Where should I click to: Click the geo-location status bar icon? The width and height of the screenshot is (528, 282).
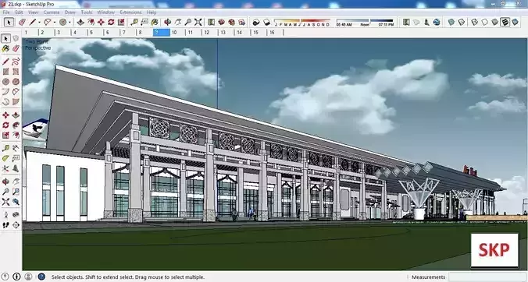pos(5,277)
